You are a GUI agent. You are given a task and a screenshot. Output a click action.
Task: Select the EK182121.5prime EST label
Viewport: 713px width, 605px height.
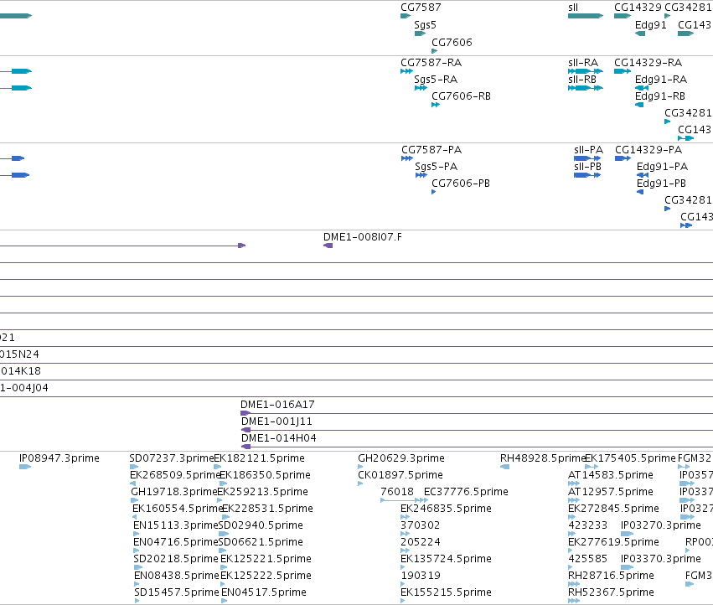point(259,458)
